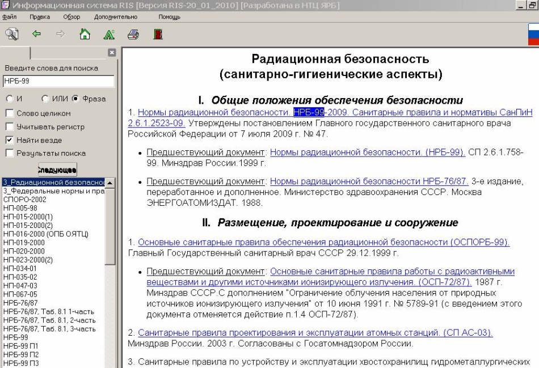
Task: Select НП-034-01 in the list
Action: pyautogui.click(x=20, y=268)
